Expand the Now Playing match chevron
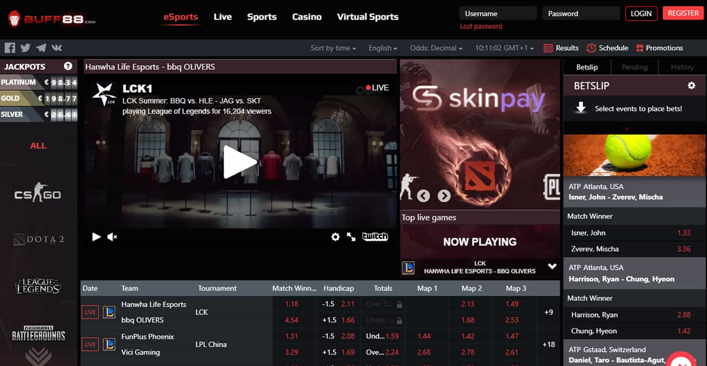Image resolution: width=707 pixels, height=366 pixels. point(552,266)
